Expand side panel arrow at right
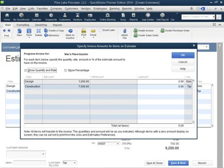The width and height of the screenshot is (224, 168). (220, 45)
